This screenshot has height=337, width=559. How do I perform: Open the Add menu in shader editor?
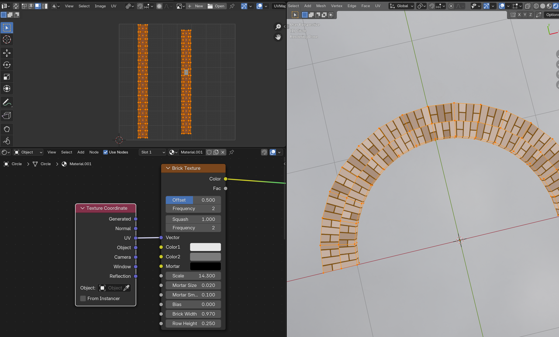click(x=81, y=152)
